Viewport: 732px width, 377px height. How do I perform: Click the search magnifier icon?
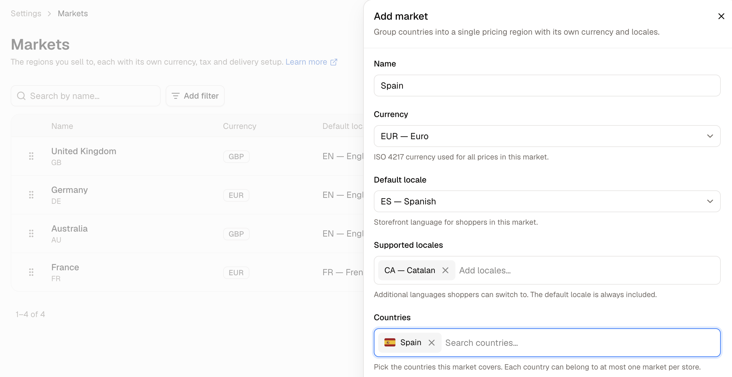point(21,96)
